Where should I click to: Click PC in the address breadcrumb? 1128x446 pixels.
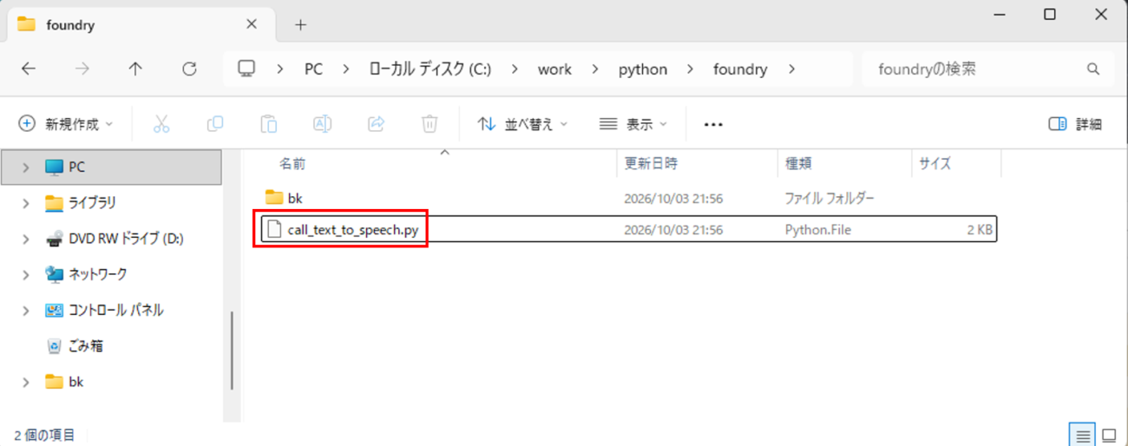click(313, 69)
